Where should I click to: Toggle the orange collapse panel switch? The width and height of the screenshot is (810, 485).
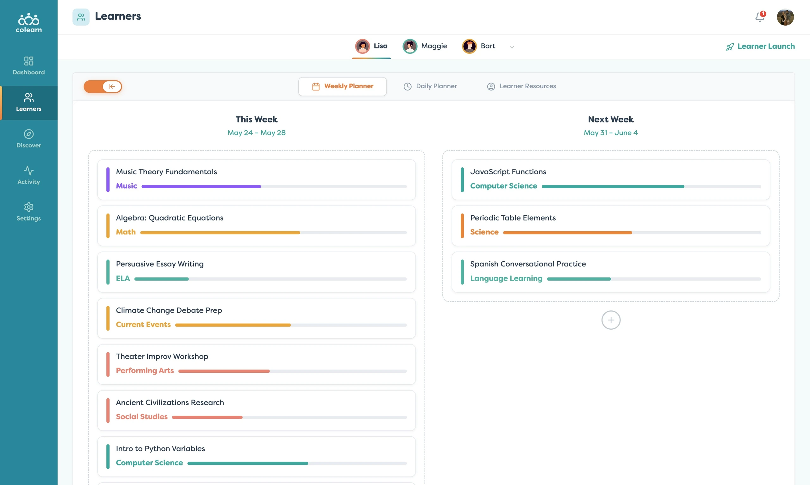[x=103, y=87]
